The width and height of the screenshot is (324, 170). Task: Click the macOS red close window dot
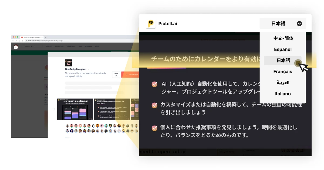point(13,37)
